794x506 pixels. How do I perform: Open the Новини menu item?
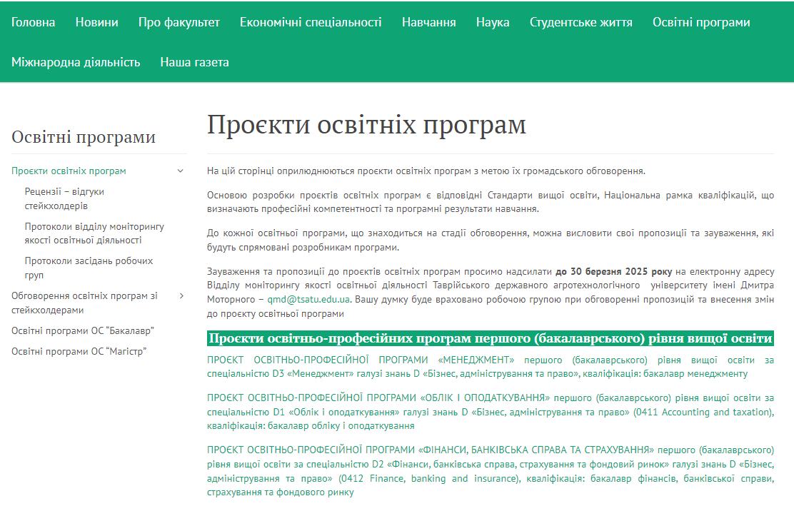[x=96, y=22]
